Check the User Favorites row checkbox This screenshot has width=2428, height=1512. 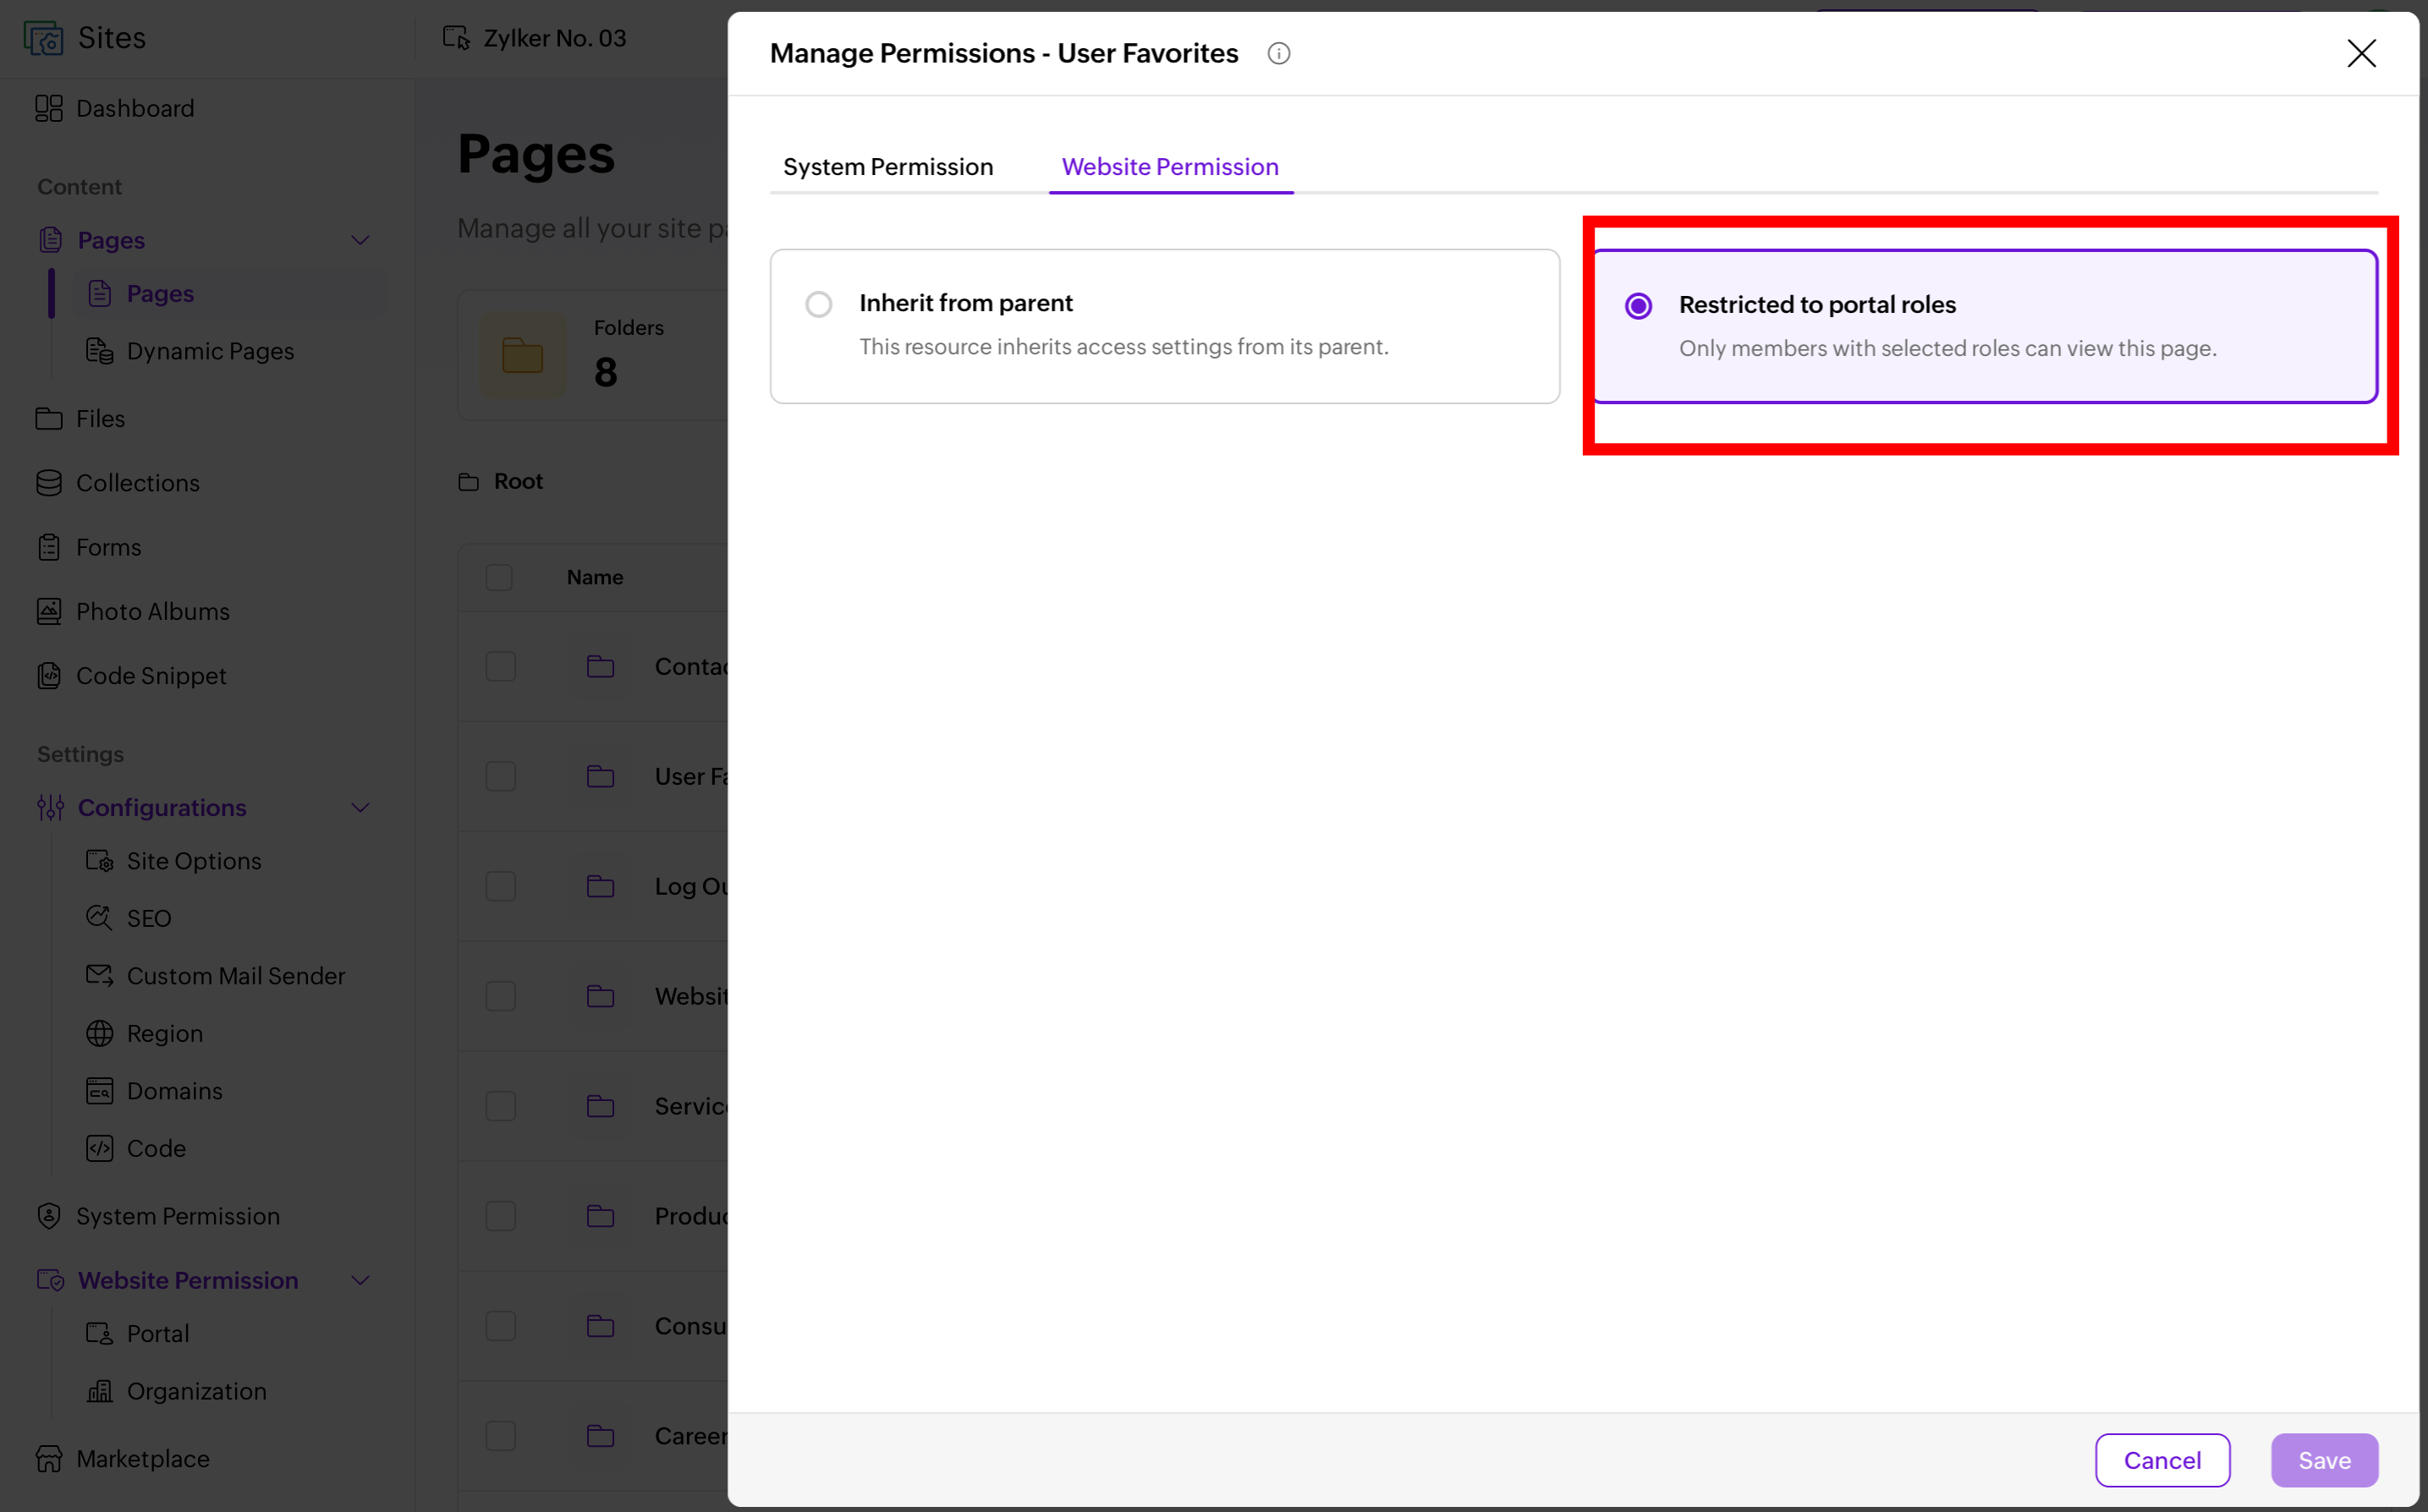(500, 777)
